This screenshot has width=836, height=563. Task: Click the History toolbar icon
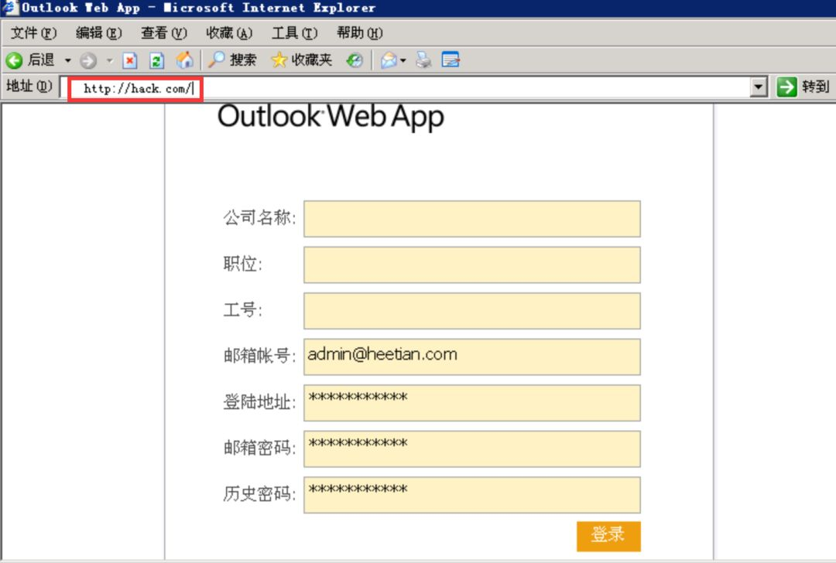[355, 60]
